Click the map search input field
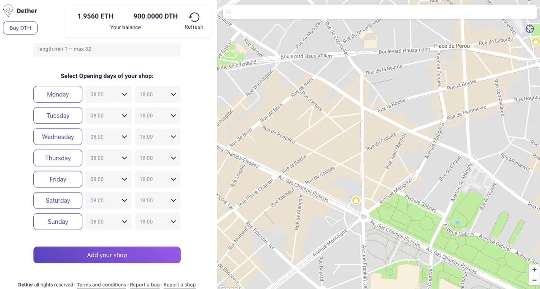This screenshot has height=289, width=540. tap(380, 12)
